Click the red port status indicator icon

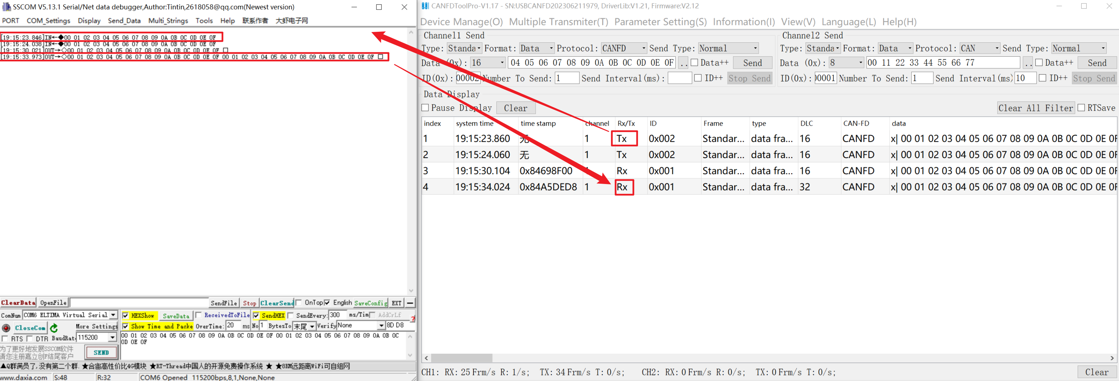[6, 328]
